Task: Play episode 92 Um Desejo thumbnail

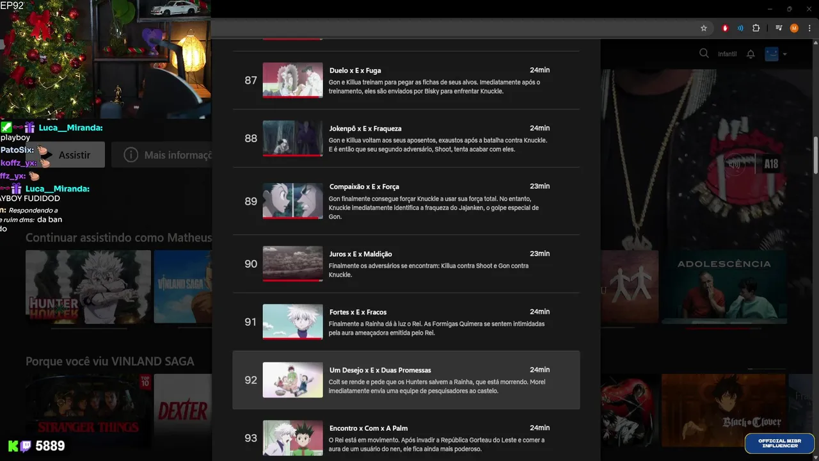Action: [292, 380]
